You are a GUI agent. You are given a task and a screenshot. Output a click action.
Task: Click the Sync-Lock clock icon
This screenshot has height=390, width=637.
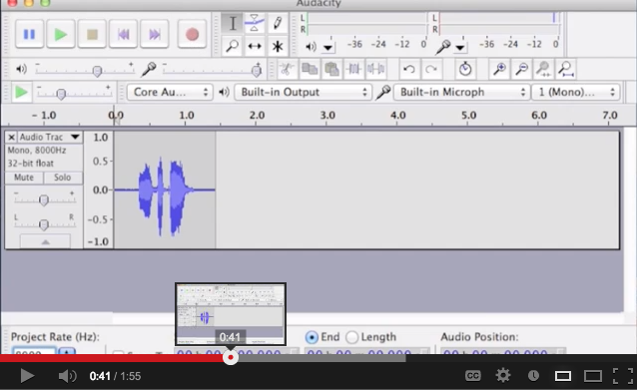(465, 69)
